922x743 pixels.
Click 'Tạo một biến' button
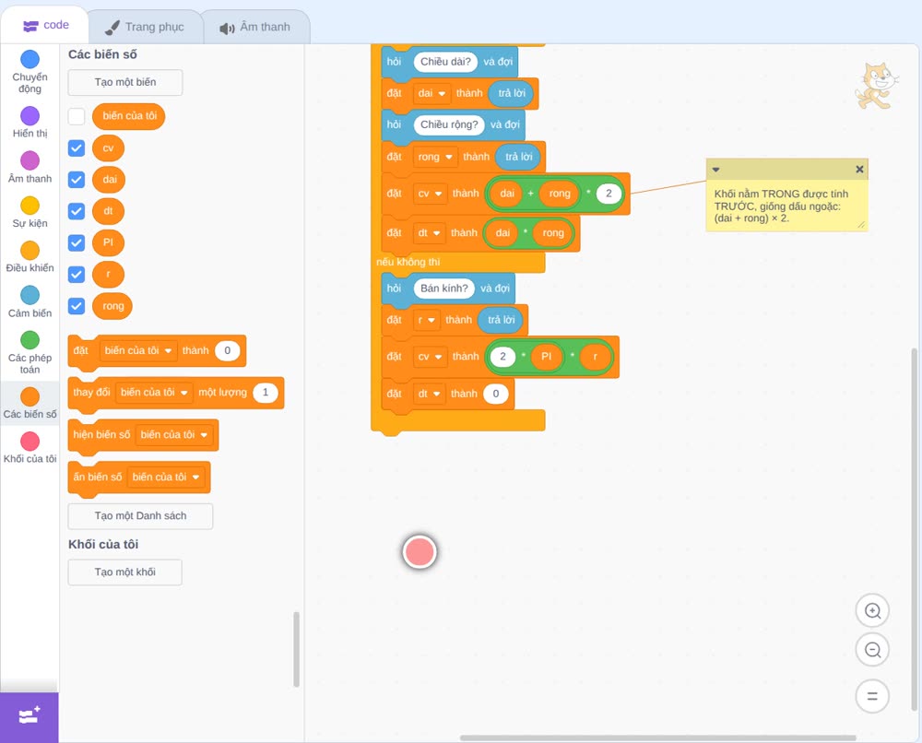[125, 82]
